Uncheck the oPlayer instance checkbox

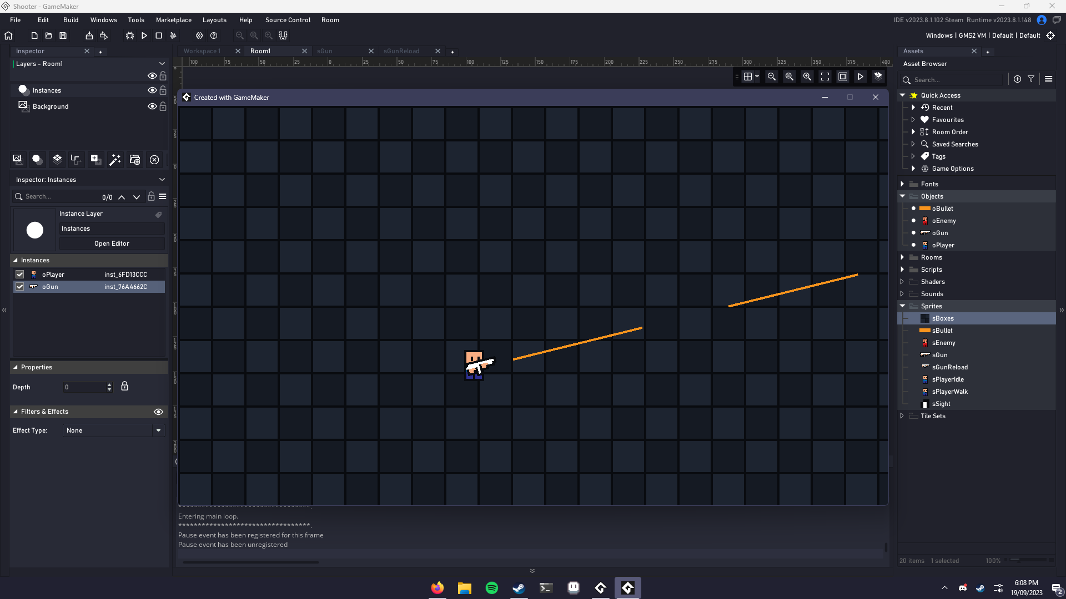pyautogui.click(x=20, y=275)
